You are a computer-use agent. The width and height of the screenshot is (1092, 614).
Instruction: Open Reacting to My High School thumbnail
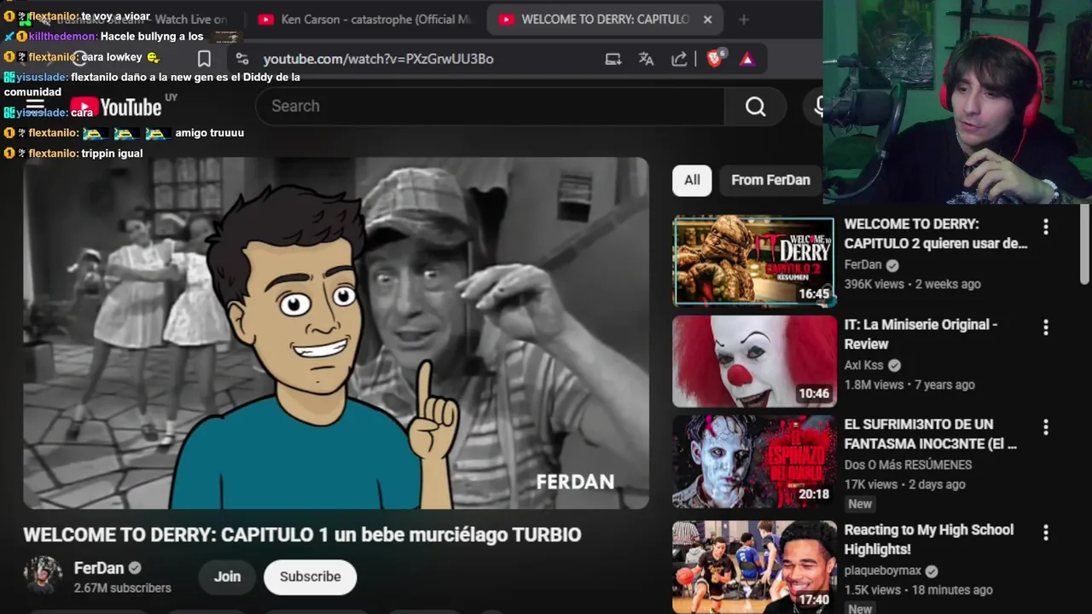754,567
